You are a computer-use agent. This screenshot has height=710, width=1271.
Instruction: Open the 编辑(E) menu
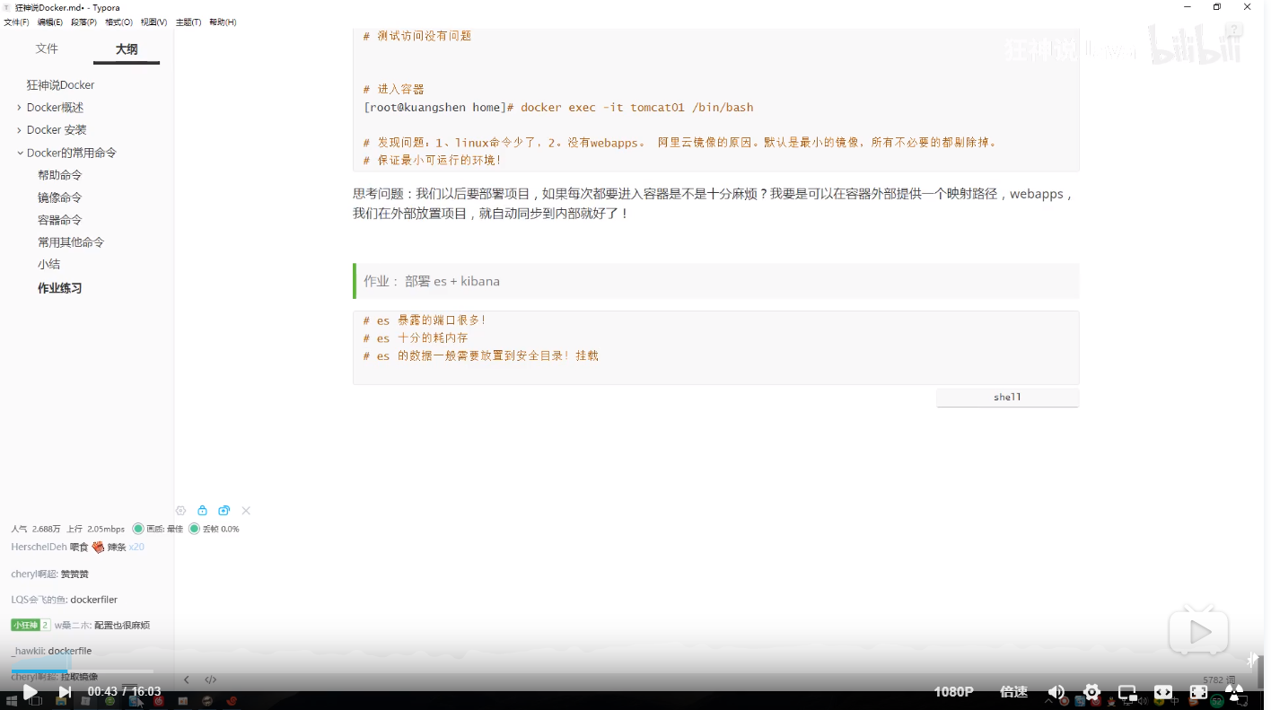(x=50, y=22)
